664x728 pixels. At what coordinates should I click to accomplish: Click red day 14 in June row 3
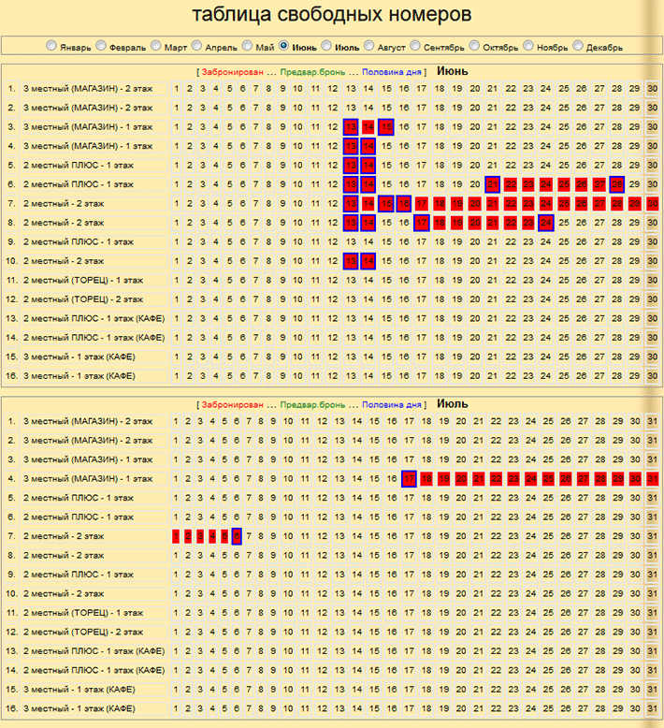tap(368, 126)
